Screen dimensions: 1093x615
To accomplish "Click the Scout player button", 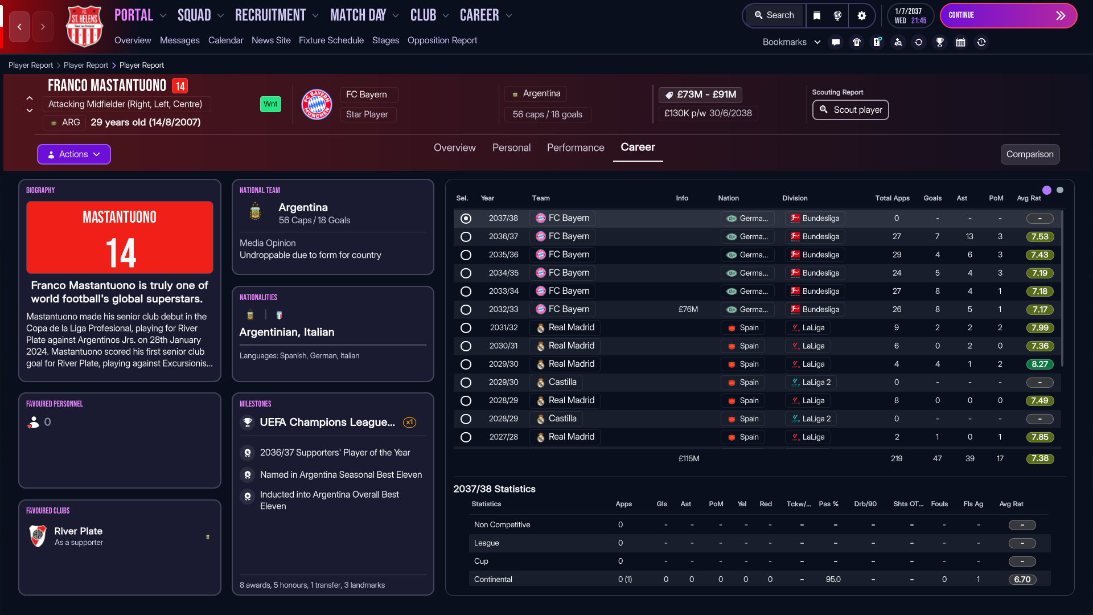I will 850,110.
